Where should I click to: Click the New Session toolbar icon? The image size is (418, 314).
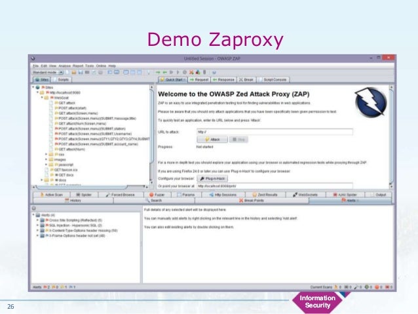point(67,72)
